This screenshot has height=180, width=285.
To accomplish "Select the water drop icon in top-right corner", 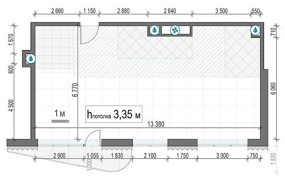I will tap(255, 30).
